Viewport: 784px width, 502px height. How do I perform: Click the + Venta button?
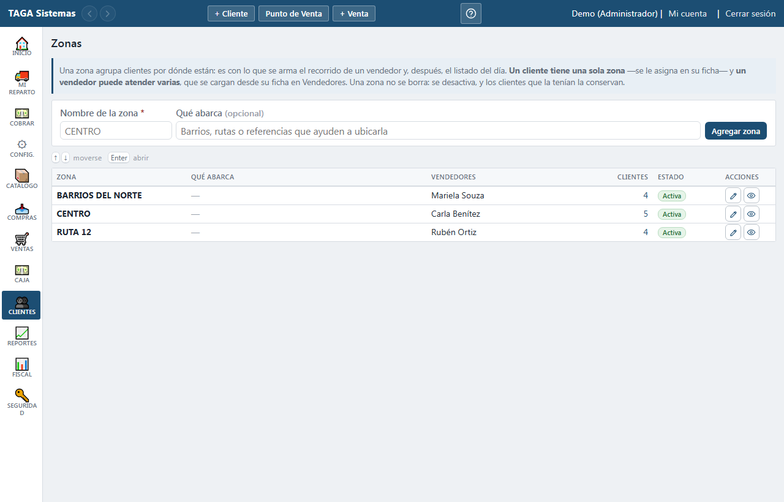(x=354, y=13)
